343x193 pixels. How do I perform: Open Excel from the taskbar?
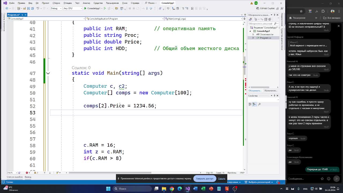coord(203,189)
